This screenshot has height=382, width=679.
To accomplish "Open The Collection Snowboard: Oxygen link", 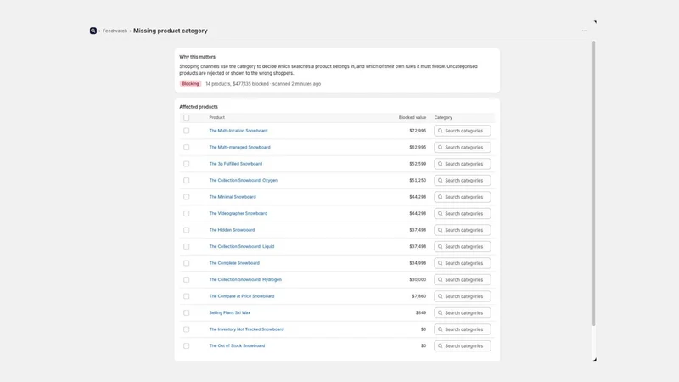I will [x=243, y=180].
